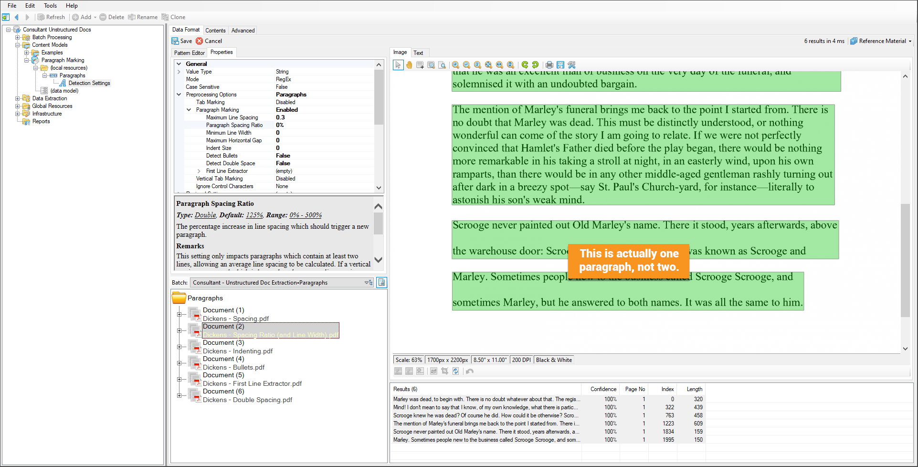Screen dimensions: 918x467
Task: Click the zoom out magnifier icon
Action: [x=466, y=65]
